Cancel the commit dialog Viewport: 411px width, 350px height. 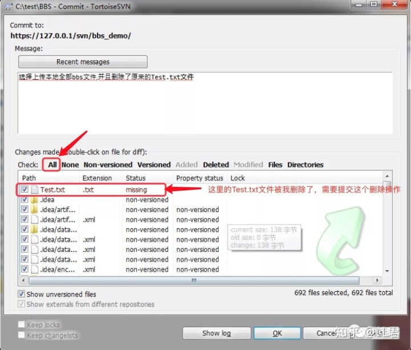(326, 333)
